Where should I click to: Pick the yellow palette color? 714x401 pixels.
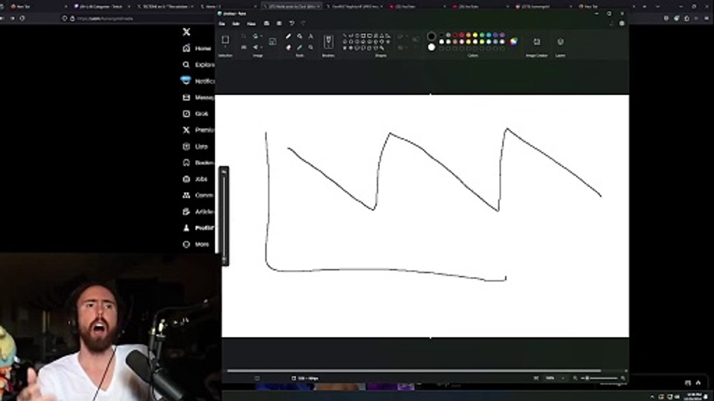pyautogui.click(x=475, y=35)
